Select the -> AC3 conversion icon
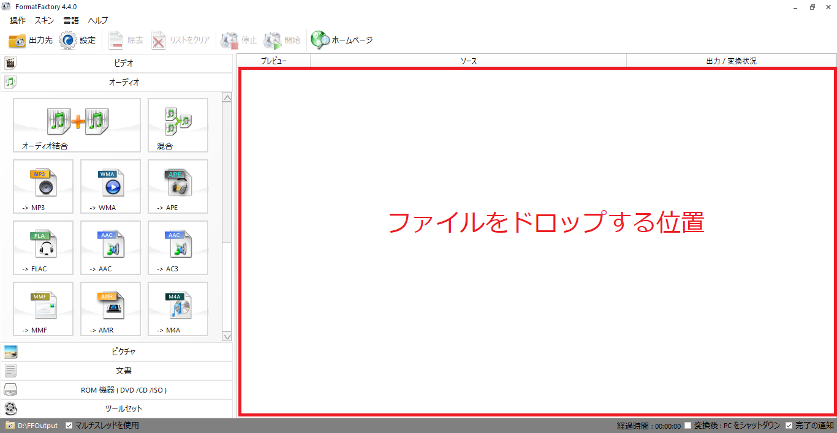 (178, 247)
